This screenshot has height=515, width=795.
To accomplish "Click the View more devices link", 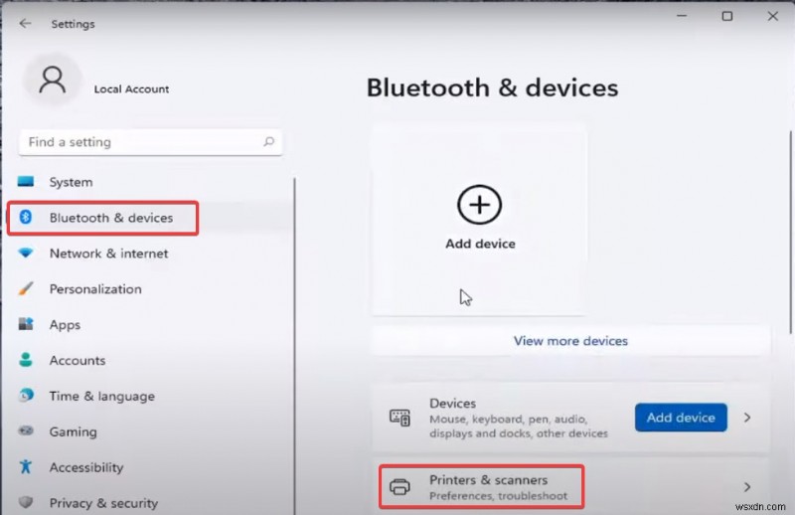I will click(x=570, y=341).
